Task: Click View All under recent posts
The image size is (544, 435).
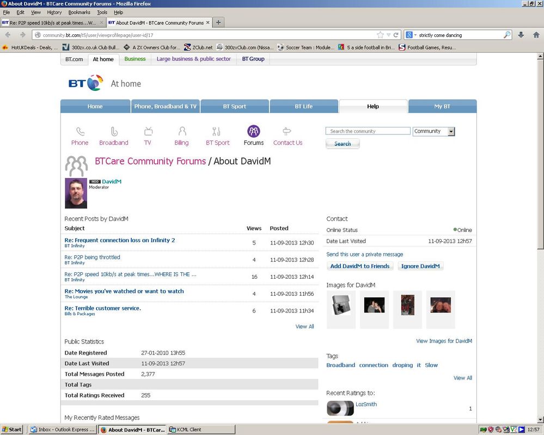Action: pyautogui.click(x=304, y=327)
